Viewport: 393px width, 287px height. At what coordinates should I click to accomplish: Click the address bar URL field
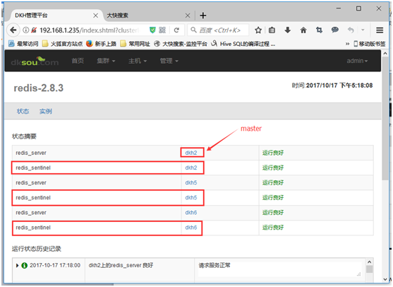coord(89,30)
